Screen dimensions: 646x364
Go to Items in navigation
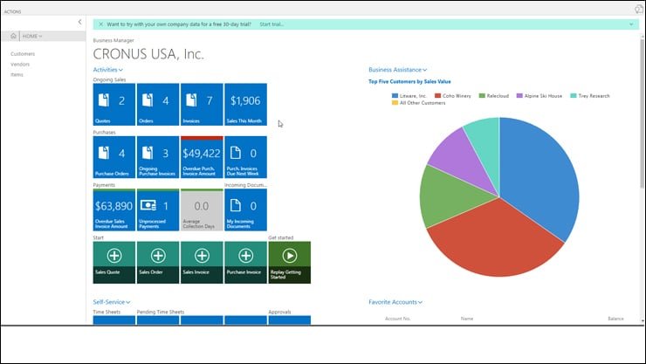(17, 74)
